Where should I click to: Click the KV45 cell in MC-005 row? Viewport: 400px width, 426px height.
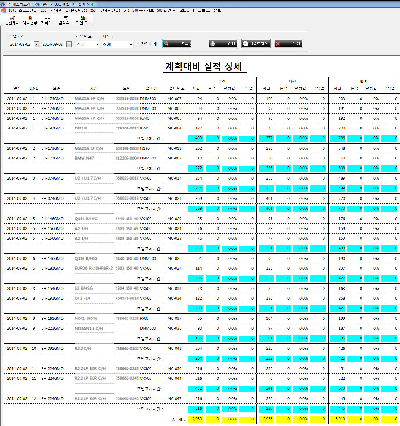(x=145, y=118)
